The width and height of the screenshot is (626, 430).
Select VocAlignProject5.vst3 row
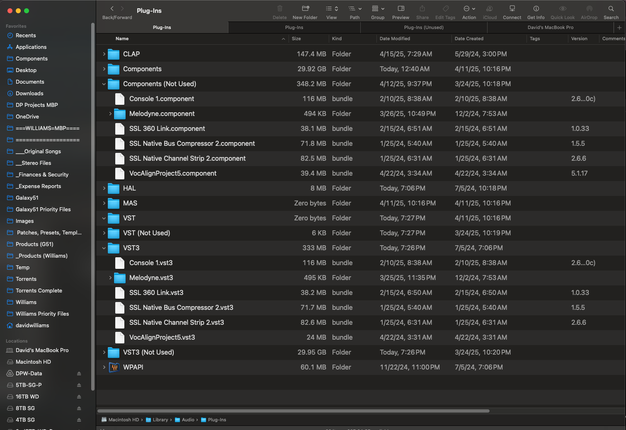point(361,337)
